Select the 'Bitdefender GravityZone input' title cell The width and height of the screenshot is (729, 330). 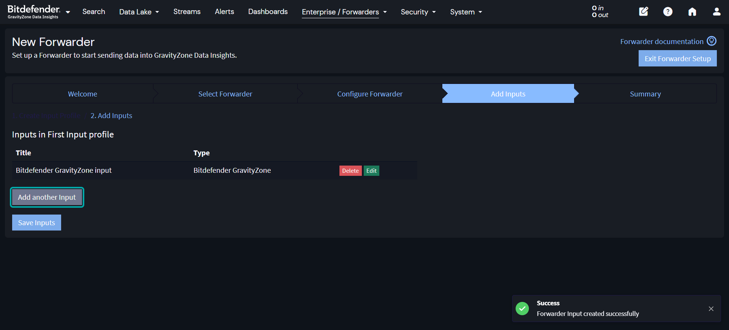[x=64, y=171]
